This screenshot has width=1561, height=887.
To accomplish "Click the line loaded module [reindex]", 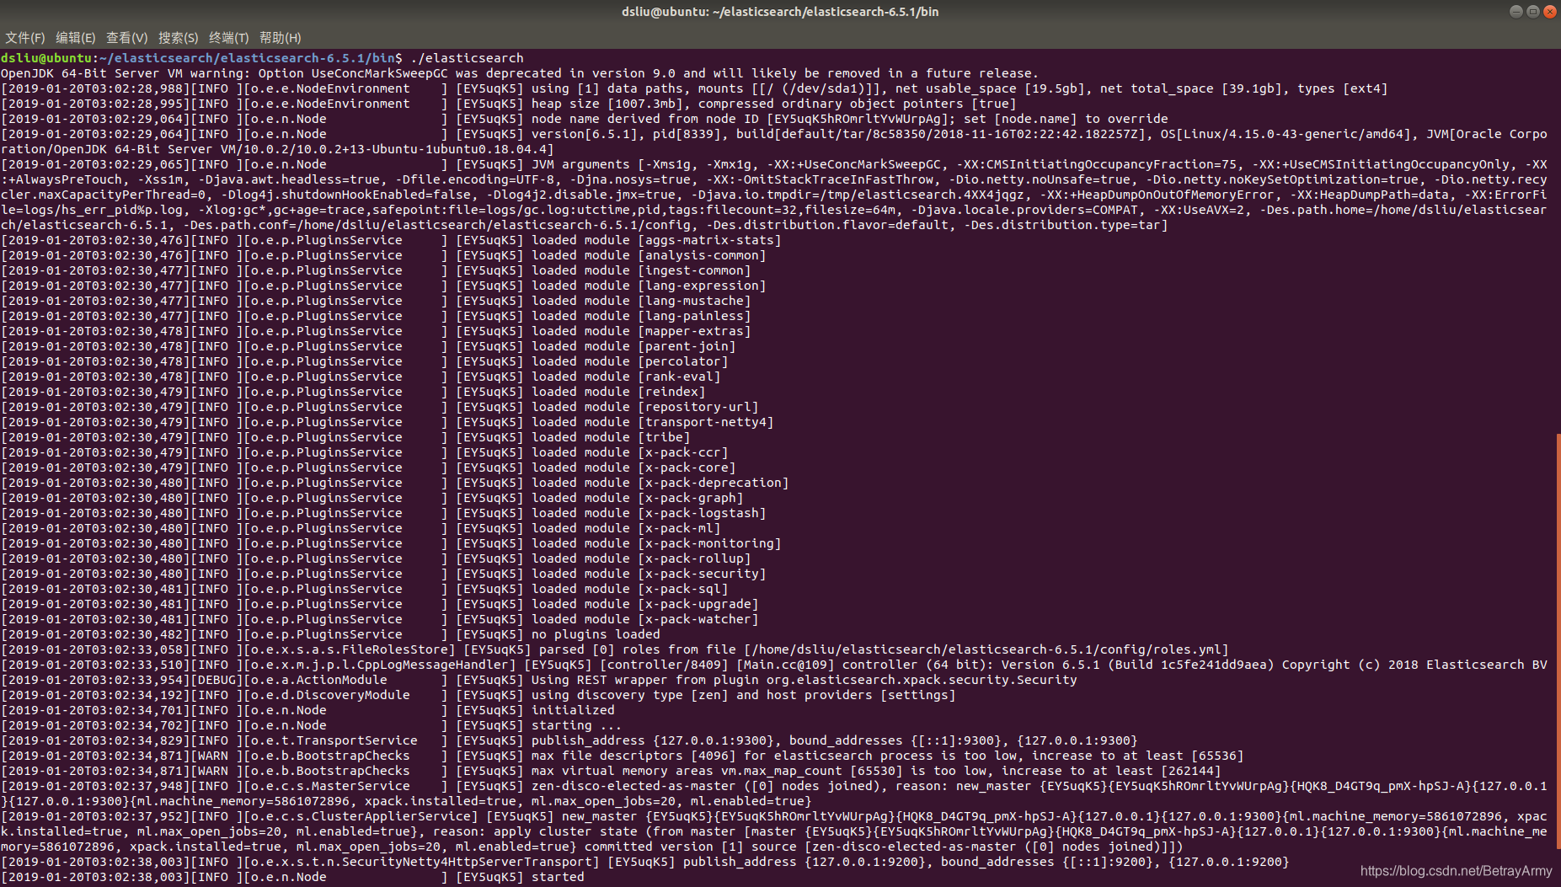I will point(354,392).
